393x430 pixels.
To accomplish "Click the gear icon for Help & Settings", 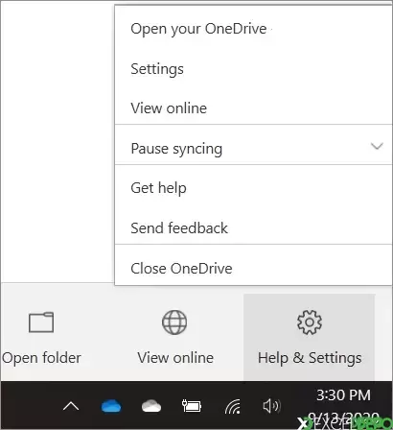I will [x=310, y=322].
